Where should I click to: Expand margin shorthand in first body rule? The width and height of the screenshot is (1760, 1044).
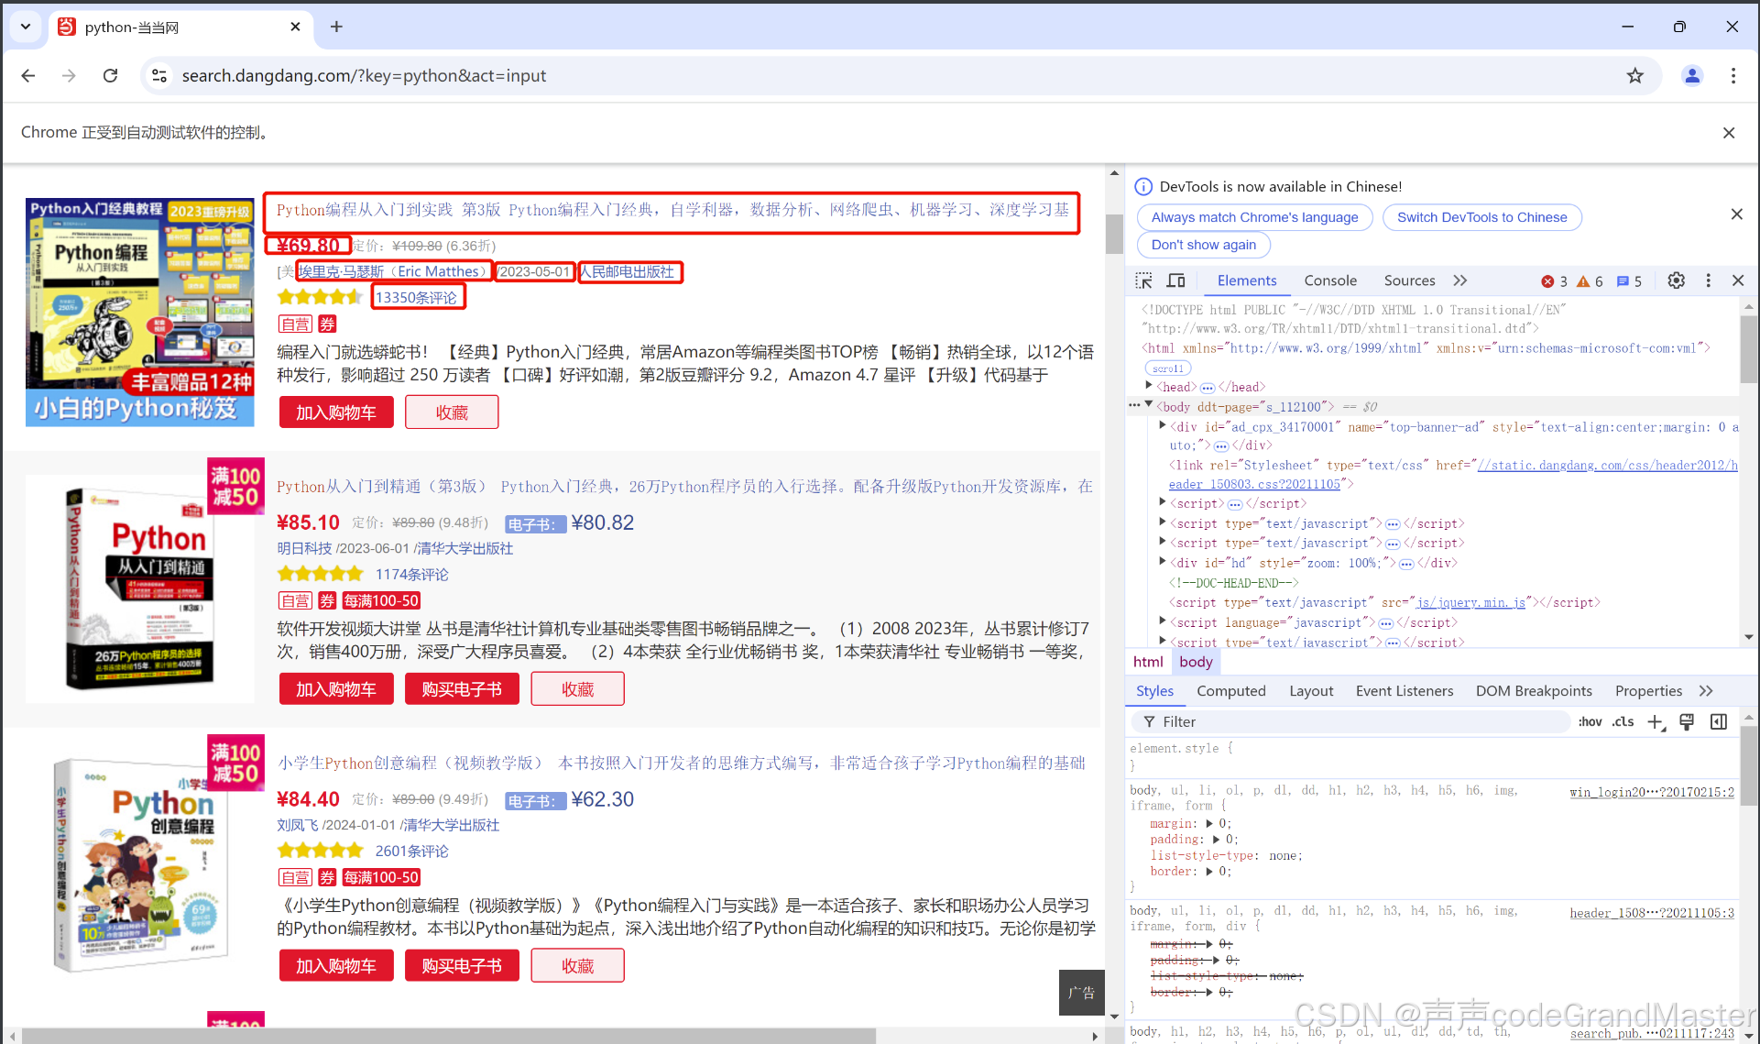[1209, 823]
